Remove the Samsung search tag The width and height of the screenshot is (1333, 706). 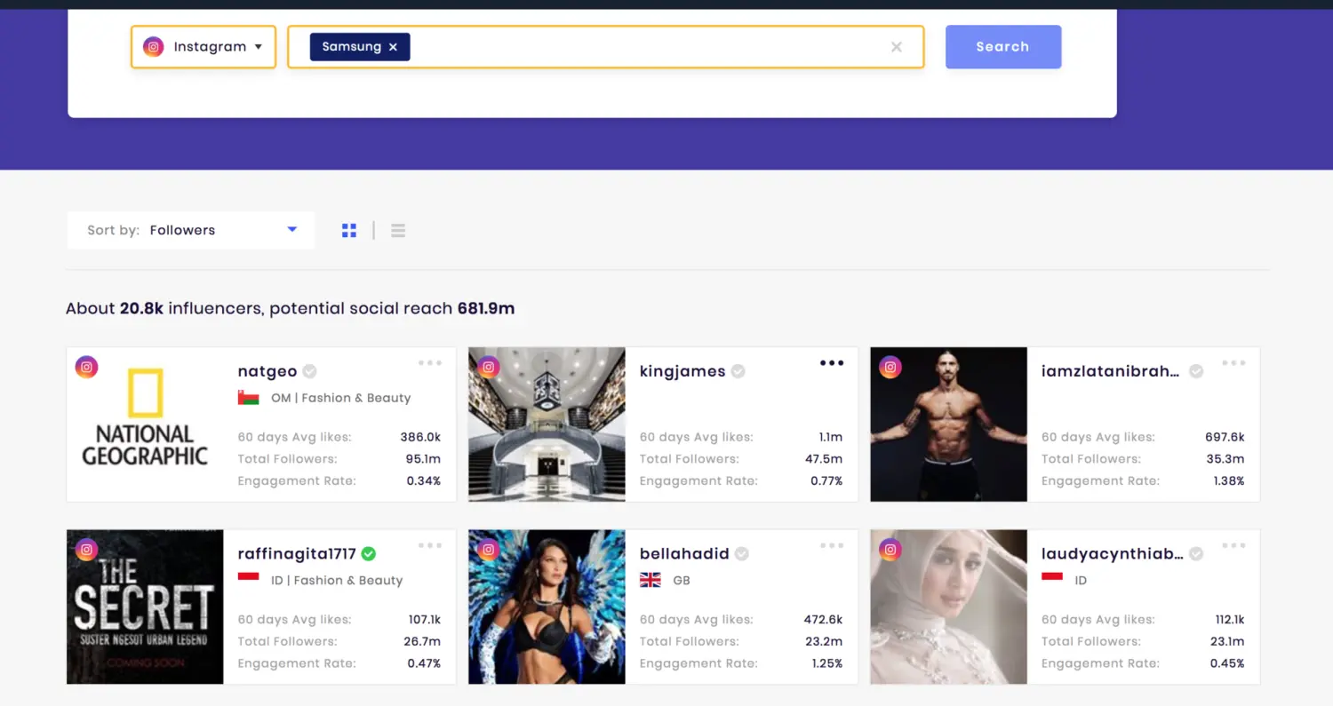coord(393,47)
